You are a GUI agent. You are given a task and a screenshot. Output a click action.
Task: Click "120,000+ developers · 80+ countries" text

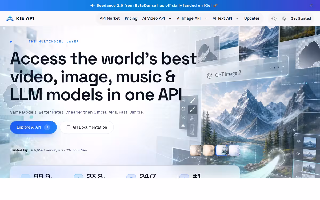coord(59,150)
